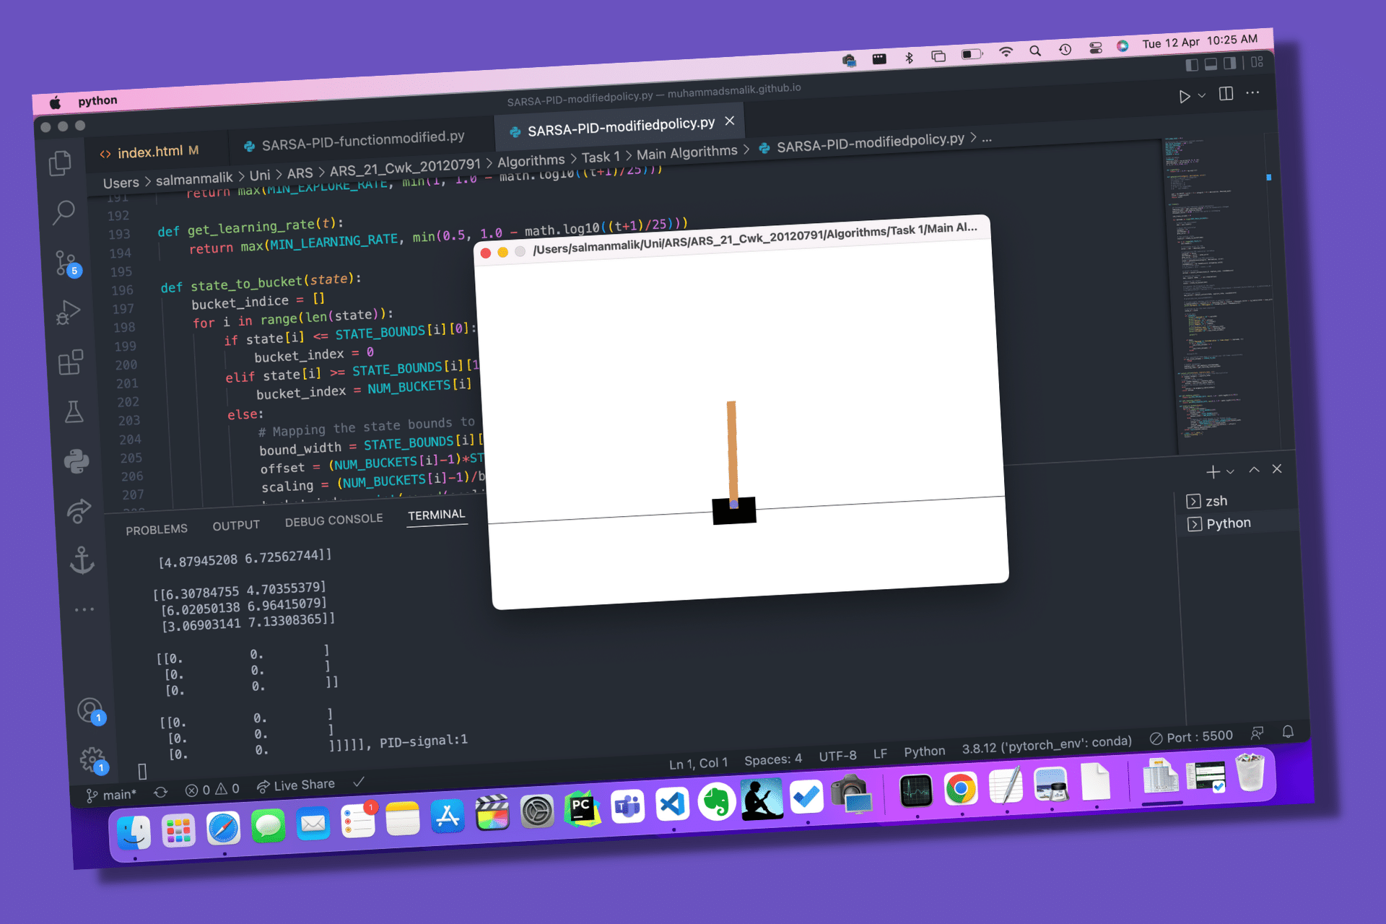Select the zsh terminal in the list
Image resolution: width=1386 pixels, height=924 pixels.
[1216, 501]
